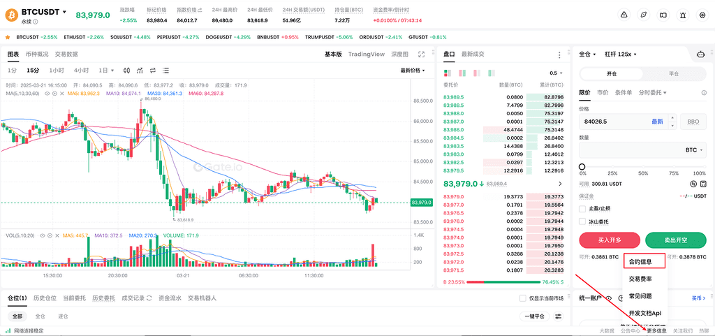Screen dimensions: 715x336
Task: Open the chart indicators icon
Action: pos(140,71)
